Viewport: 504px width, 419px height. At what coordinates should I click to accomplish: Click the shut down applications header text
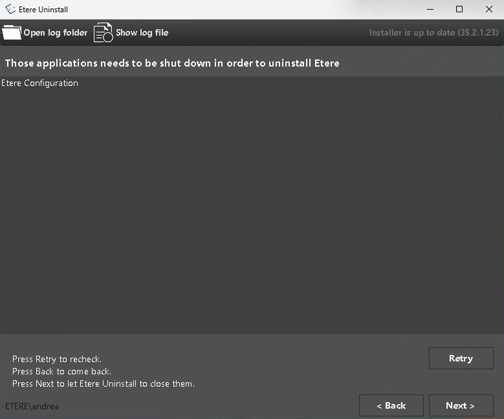172,63
